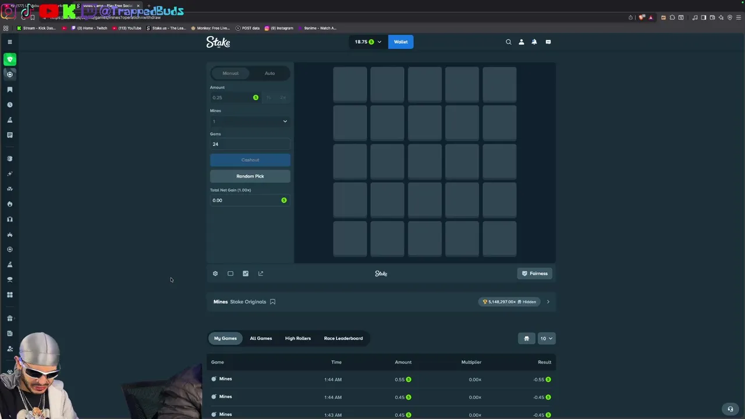Click Stake Originals link next to Mines
Screen dimensions: 745x419
pos(248,301)
